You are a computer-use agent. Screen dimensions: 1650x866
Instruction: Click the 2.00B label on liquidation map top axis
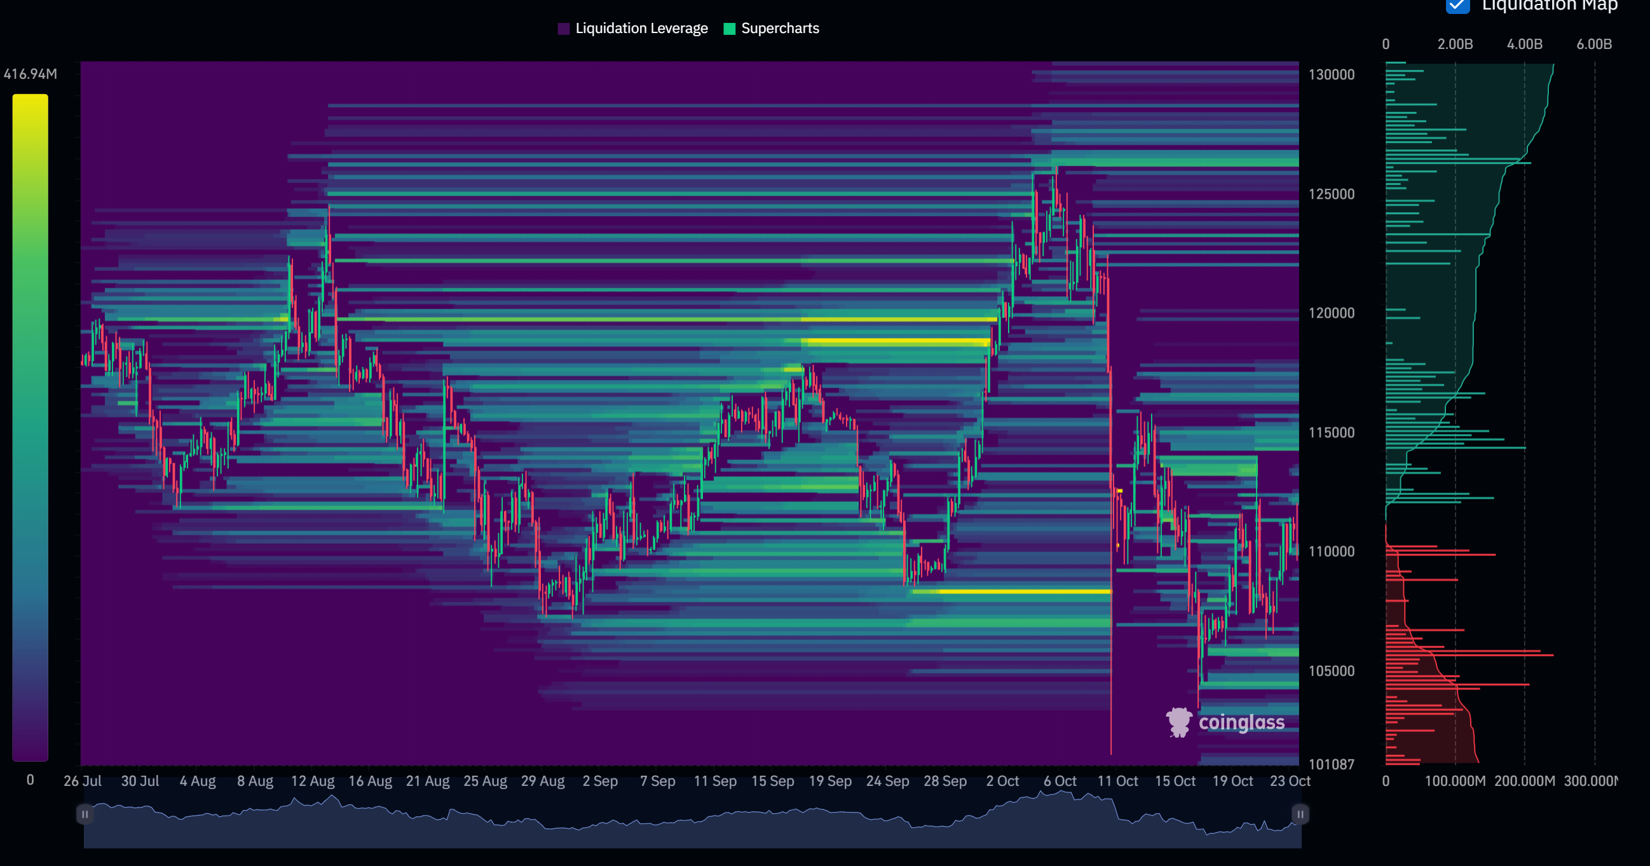point(1455,44)
